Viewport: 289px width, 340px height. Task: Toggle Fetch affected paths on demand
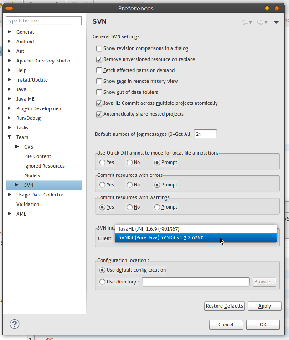point(99,71)
